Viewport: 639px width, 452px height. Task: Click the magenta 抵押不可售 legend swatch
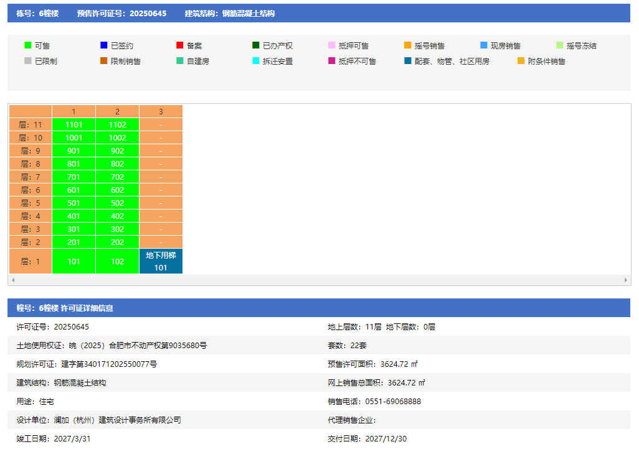332,61
